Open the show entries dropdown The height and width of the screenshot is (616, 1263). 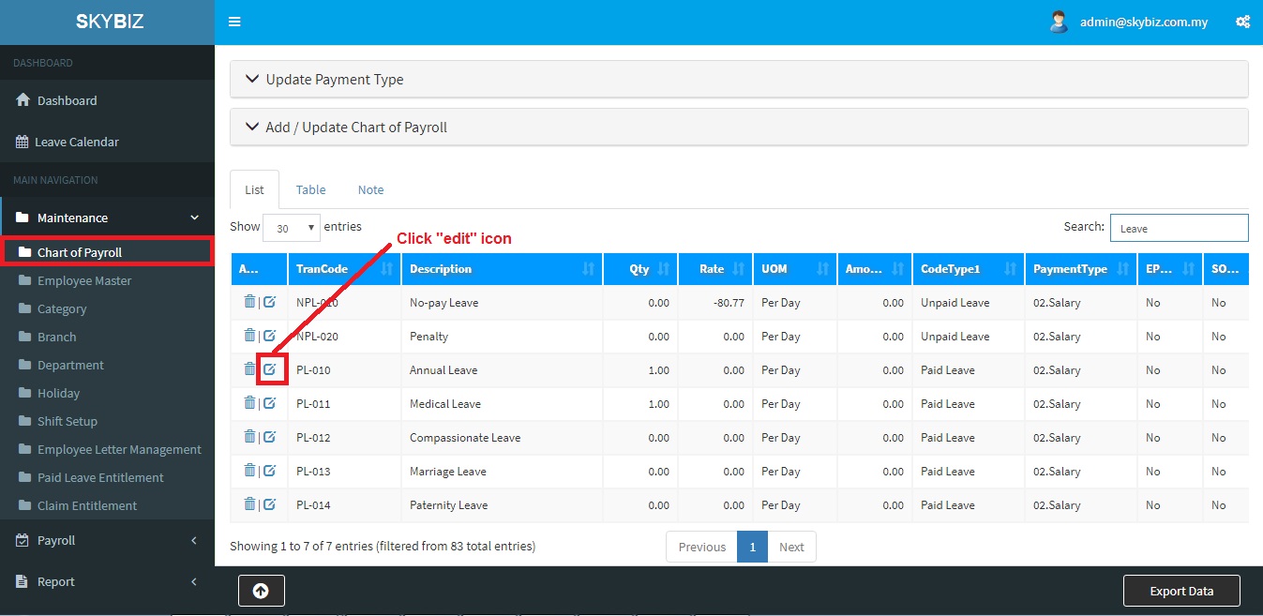click(292, 228)
